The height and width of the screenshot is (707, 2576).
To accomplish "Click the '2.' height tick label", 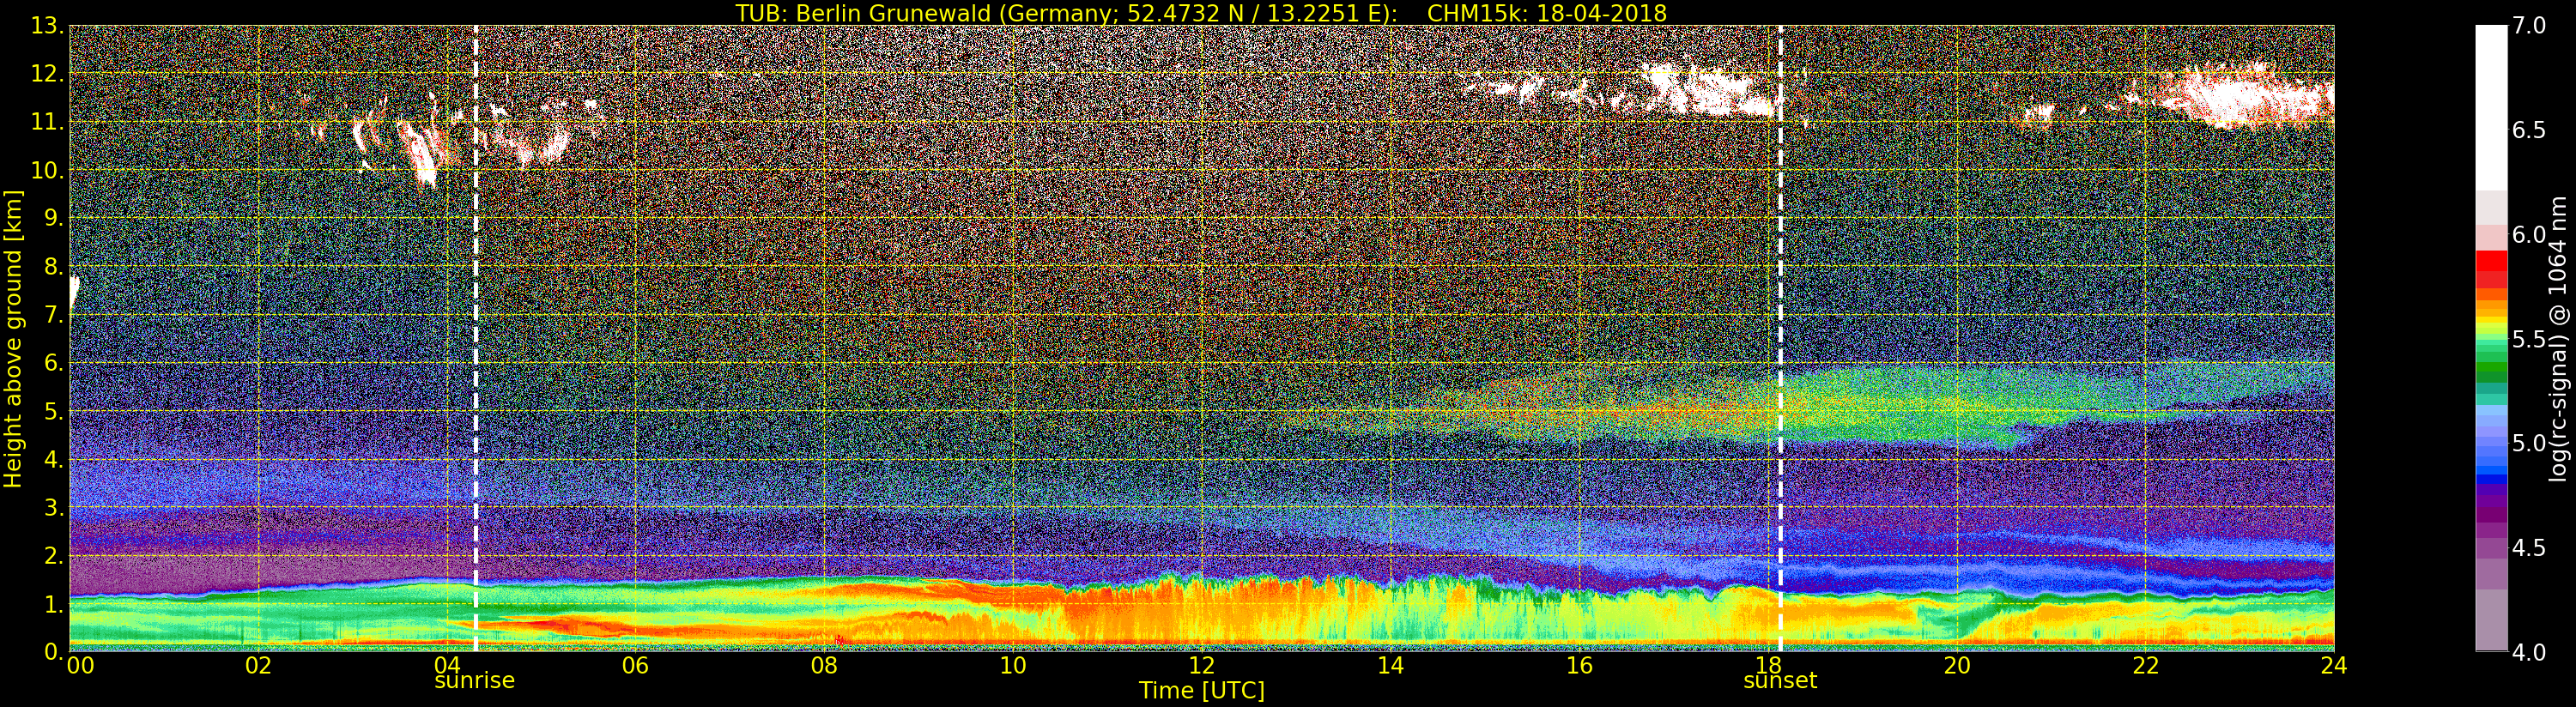I will (x=52, y=555).
